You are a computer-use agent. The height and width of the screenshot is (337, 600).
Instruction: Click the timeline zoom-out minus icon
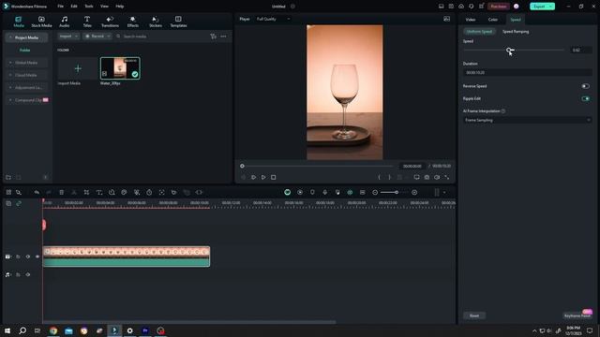coord(375,192)
